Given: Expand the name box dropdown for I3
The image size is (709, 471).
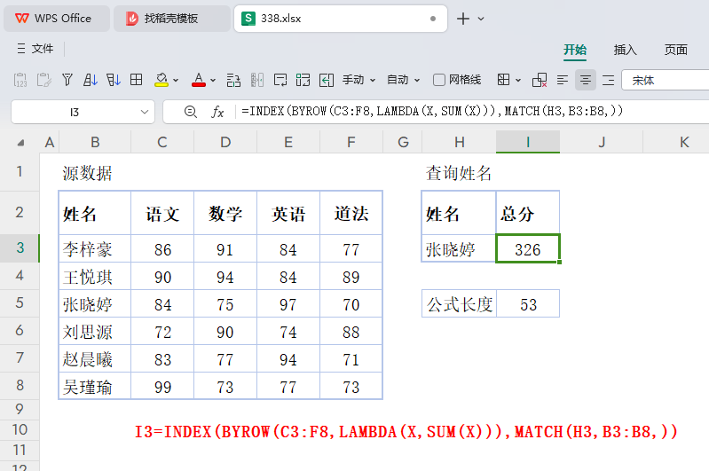Looking at the screenshot, I should [145, 112].
